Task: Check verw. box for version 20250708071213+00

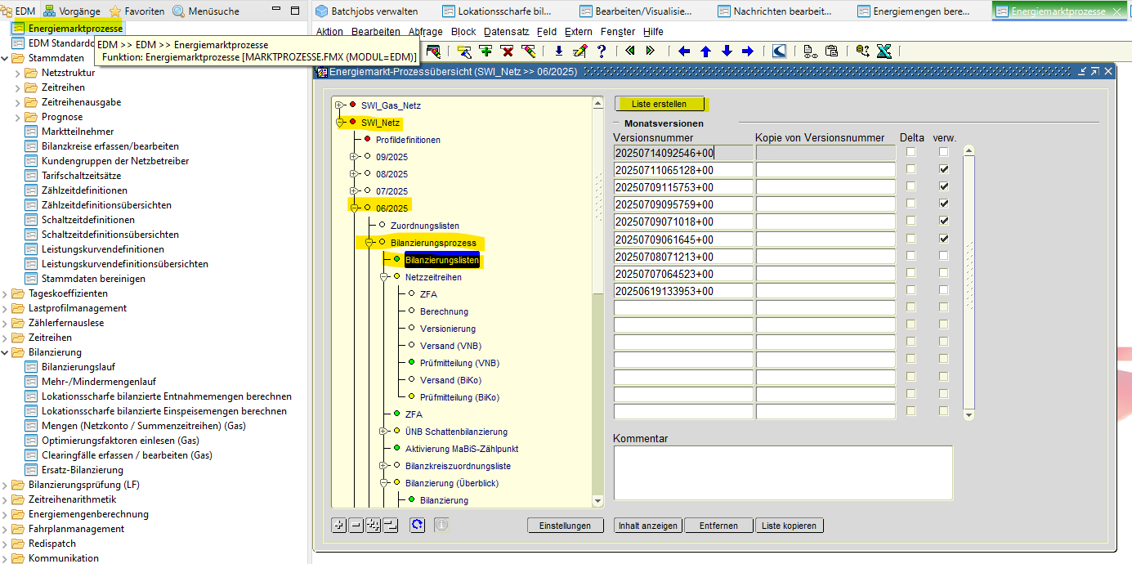Action: (944, 256)
